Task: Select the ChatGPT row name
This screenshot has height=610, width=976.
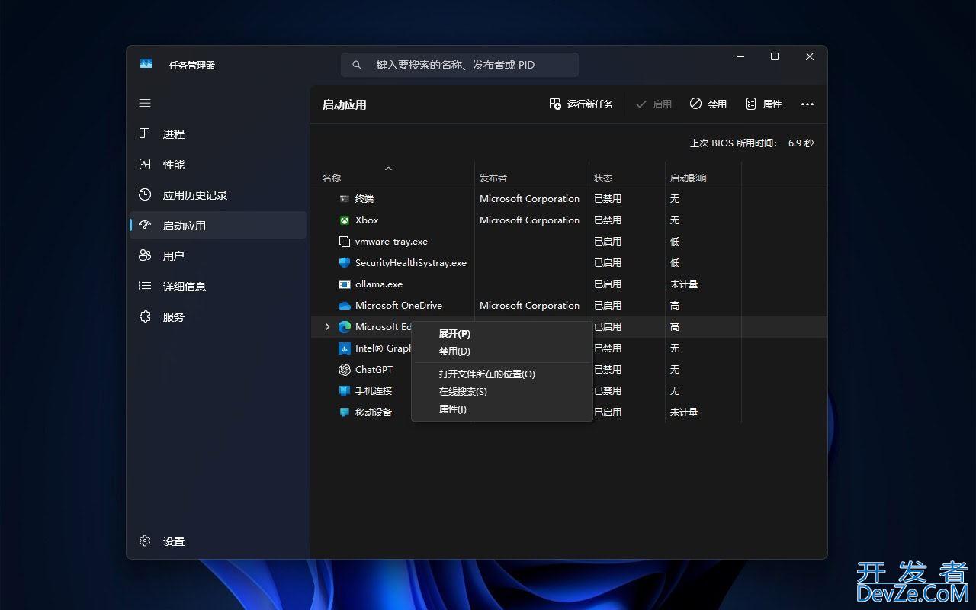Action: click(x=374, y=369)
